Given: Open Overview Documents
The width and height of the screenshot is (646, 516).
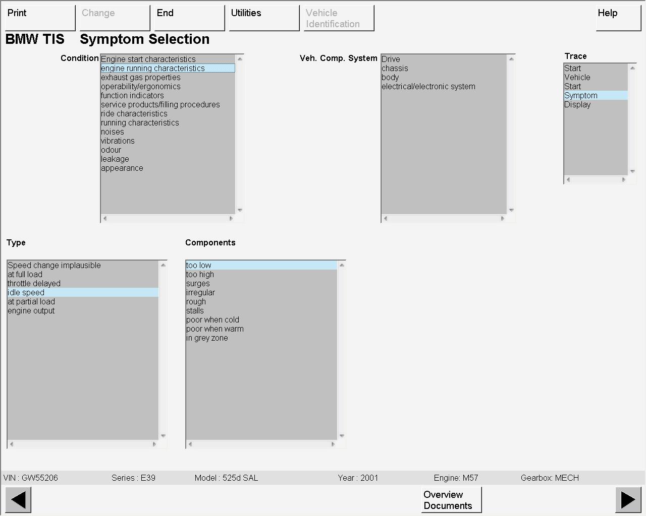Looking at the screenshot, I should (x=452, y=500).
